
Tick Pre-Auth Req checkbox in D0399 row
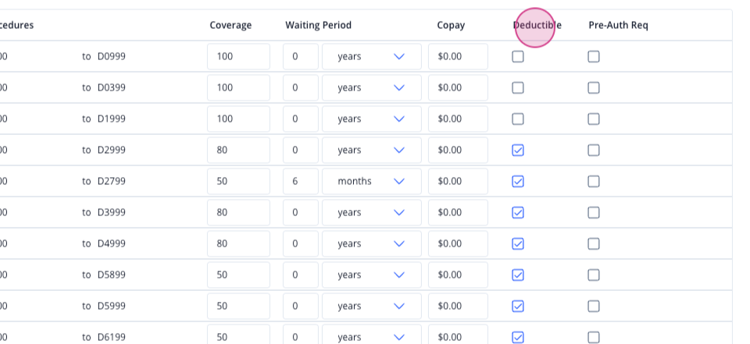[x=593, y=88]
